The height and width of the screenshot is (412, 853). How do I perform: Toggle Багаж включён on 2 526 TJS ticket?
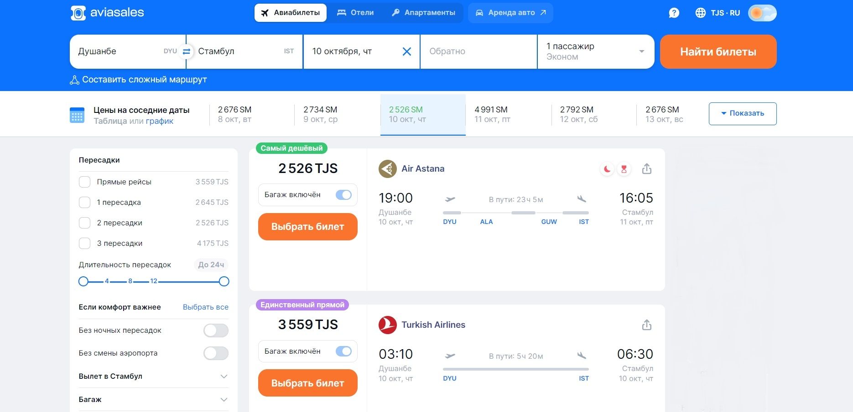point(343,195)
